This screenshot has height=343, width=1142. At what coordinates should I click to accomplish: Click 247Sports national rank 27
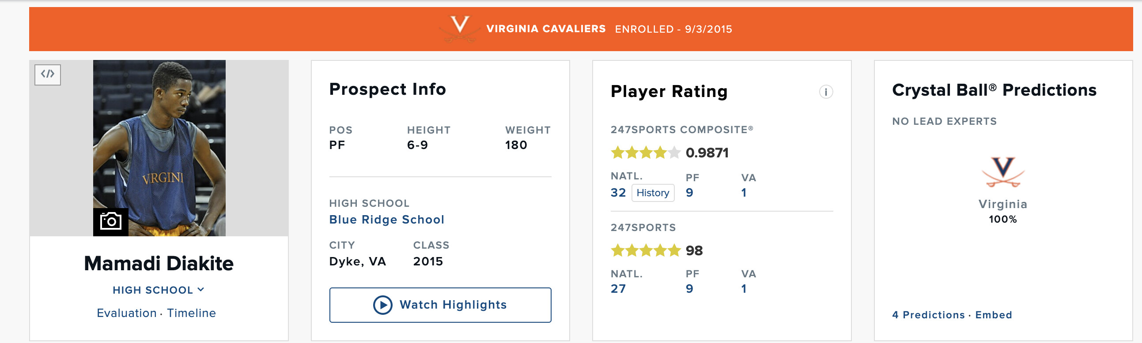618,289
